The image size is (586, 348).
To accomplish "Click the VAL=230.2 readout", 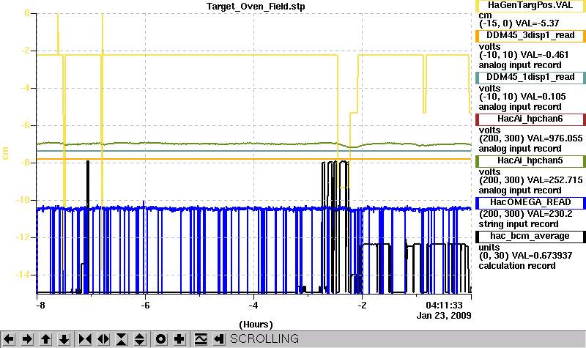I will point(550,214).
